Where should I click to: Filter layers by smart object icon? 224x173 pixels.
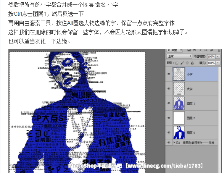(211, 50)
